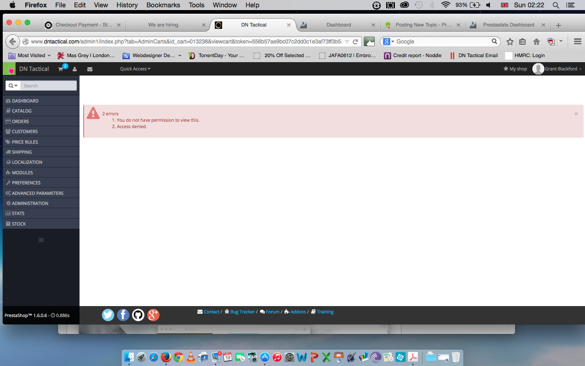Viewport: 585px width, 366px height.
Task: Expand the Quick Access dropdown
Action: [135, 69]
